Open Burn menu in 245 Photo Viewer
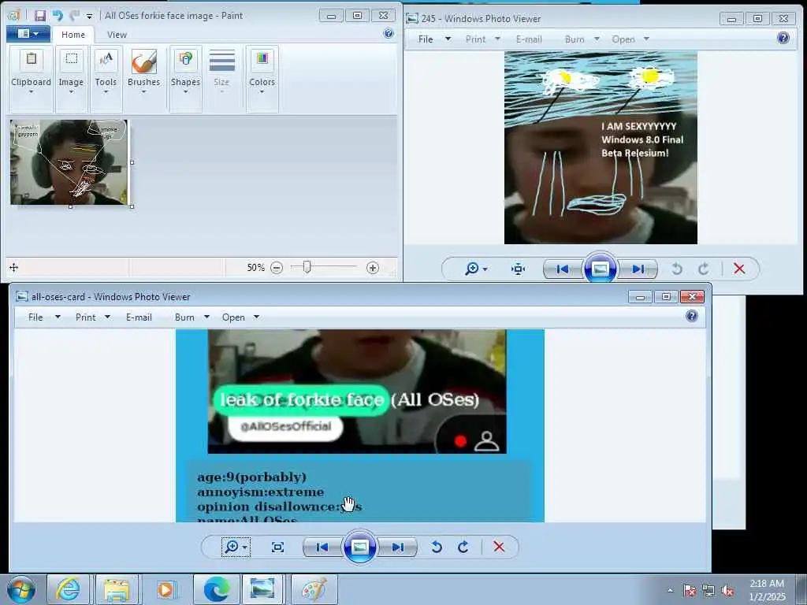 tap(582, 39)
